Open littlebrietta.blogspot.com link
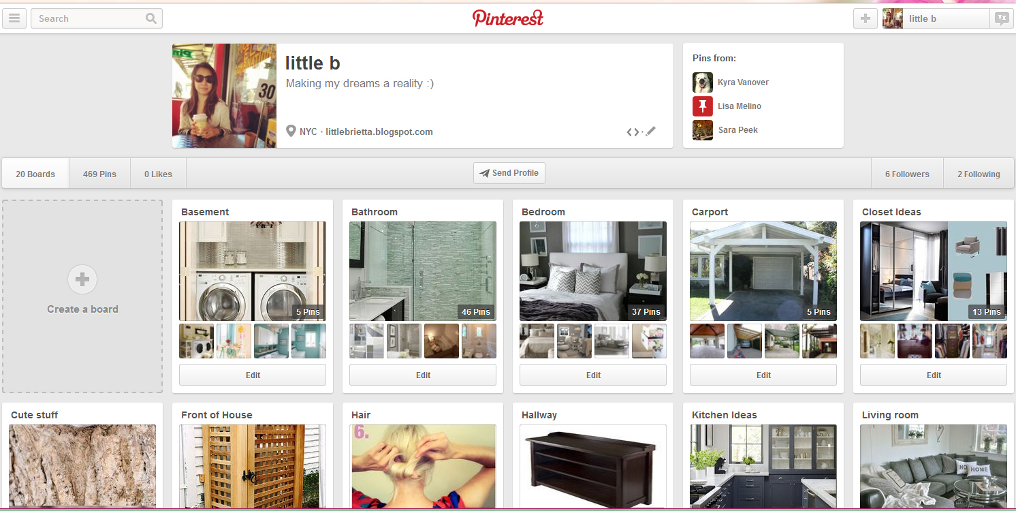Screen dimensions: 1016x511 (379, 131)
